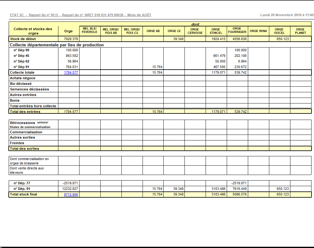Image resolution: width=314 pixels, height=248 pixels.
Task: Select the ORGE FOURRAGER column header
Action: click(237, 30)
